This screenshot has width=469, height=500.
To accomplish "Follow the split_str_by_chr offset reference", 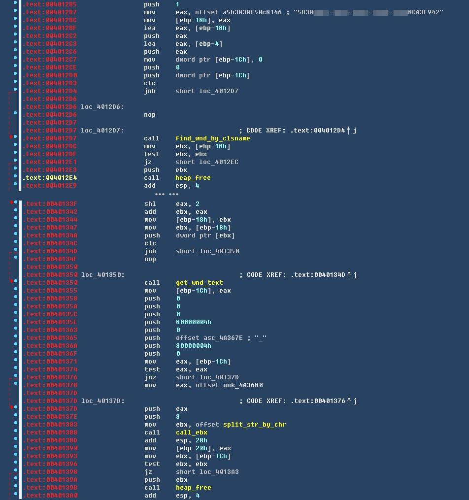I will 254,425.
